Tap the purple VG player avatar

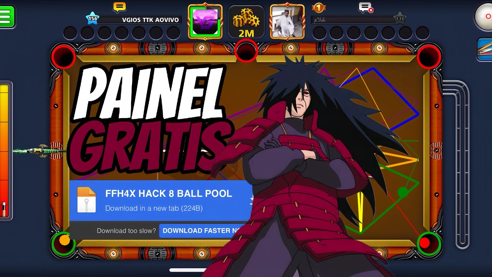tap(205, 21)
